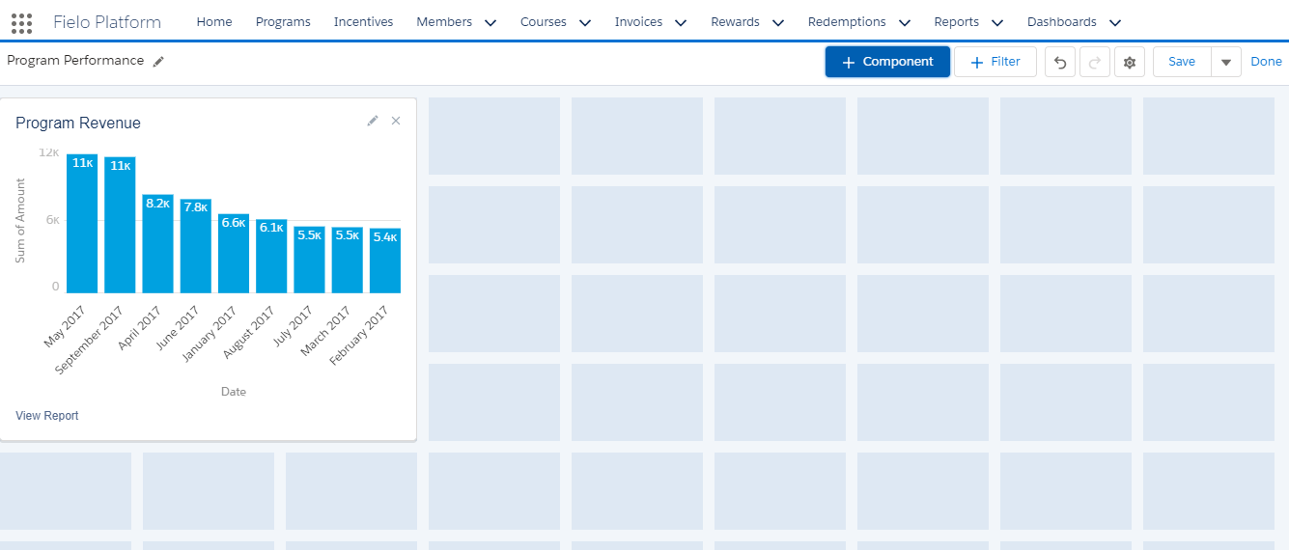This screenshot has height=550, width=1289.
Task: Open the Dashboards tab
Action: point(1062,22)
